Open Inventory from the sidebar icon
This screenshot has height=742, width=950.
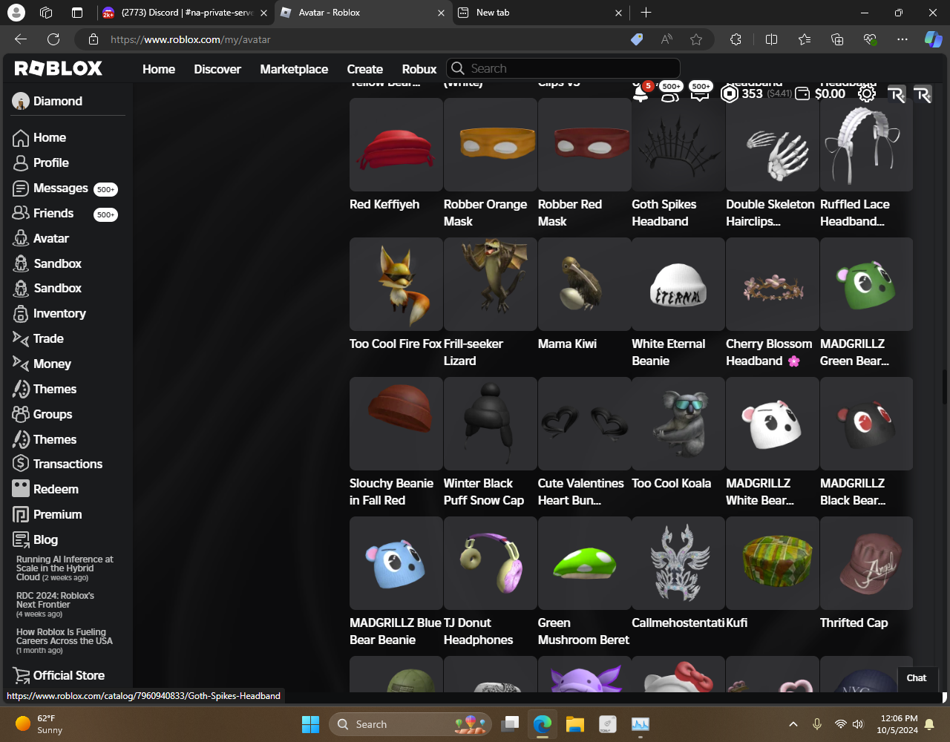21,314
